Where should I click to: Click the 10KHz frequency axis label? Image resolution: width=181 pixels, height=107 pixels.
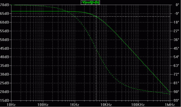coord(106,105)
